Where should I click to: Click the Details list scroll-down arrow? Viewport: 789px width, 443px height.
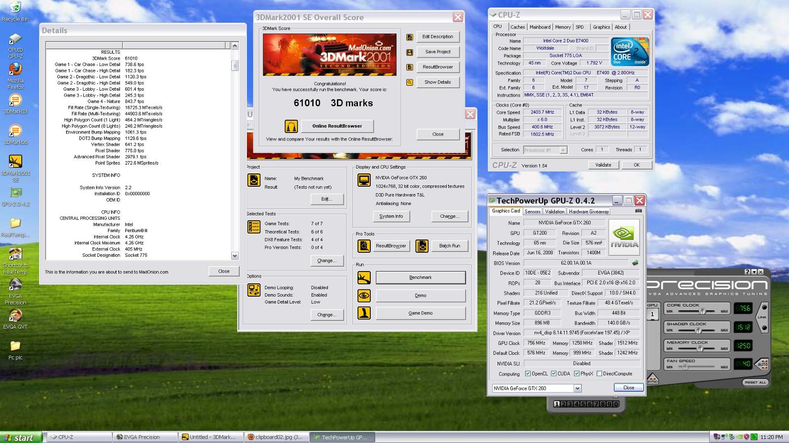(x=235, y=256)
